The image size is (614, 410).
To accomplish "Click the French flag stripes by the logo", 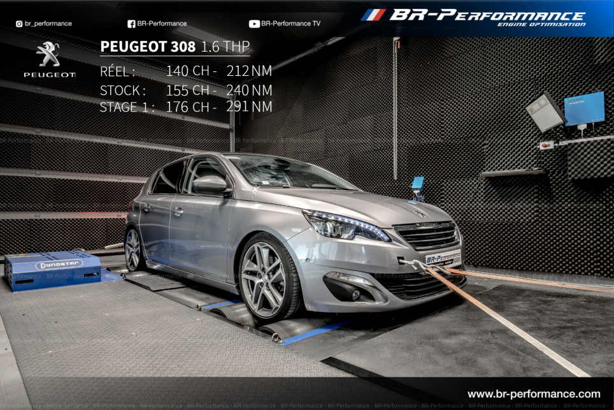I will 373,15.
